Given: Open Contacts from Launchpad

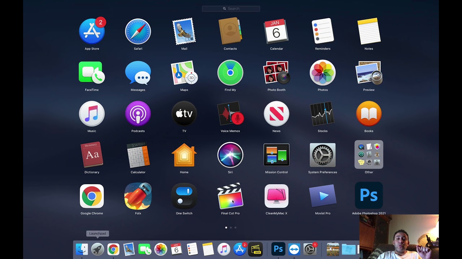Looking at the screenshot, I should (230, 32).
